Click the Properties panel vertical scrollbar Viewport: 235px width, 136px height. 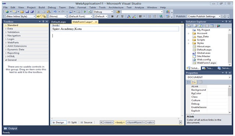pyautogui.click(x=229, y=99)
